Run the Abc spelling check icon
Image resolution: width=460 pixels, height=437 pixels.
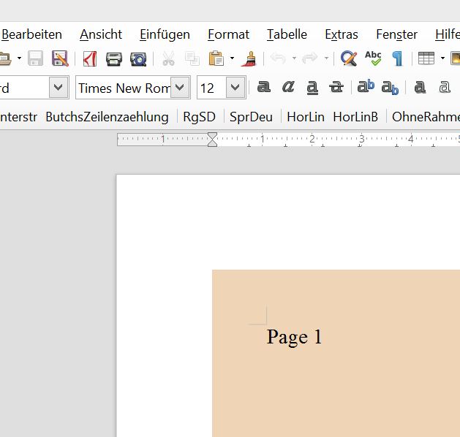[373, 58]
